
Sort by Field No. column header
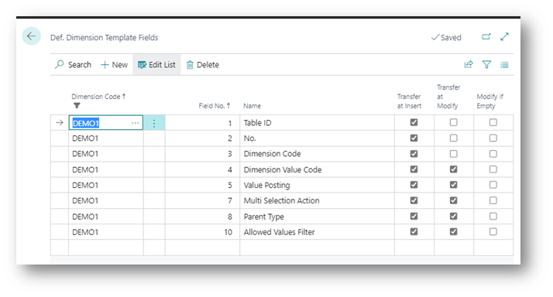click(x=215, y=106)
